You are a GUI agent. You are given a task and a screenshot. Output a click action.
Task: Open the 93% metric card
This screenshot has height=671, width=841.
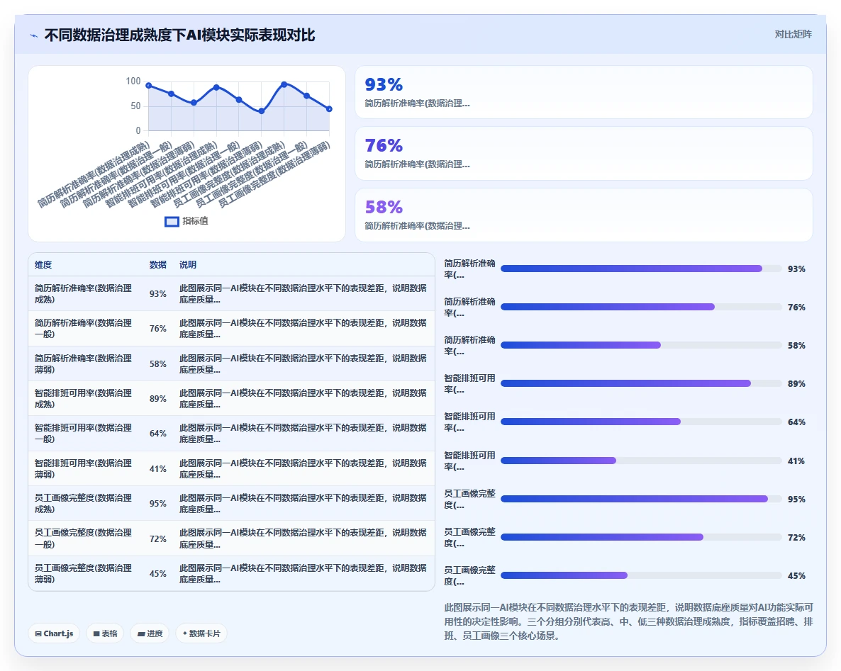click(584, 92)
